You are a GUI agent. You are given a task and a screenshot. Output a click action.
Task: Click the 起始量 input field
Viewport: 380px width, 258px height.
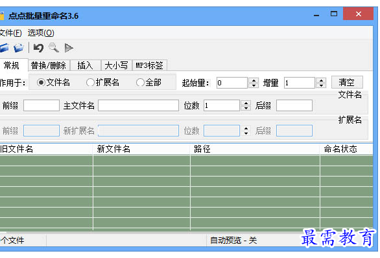pyautogui.click(x=232, y=83)
